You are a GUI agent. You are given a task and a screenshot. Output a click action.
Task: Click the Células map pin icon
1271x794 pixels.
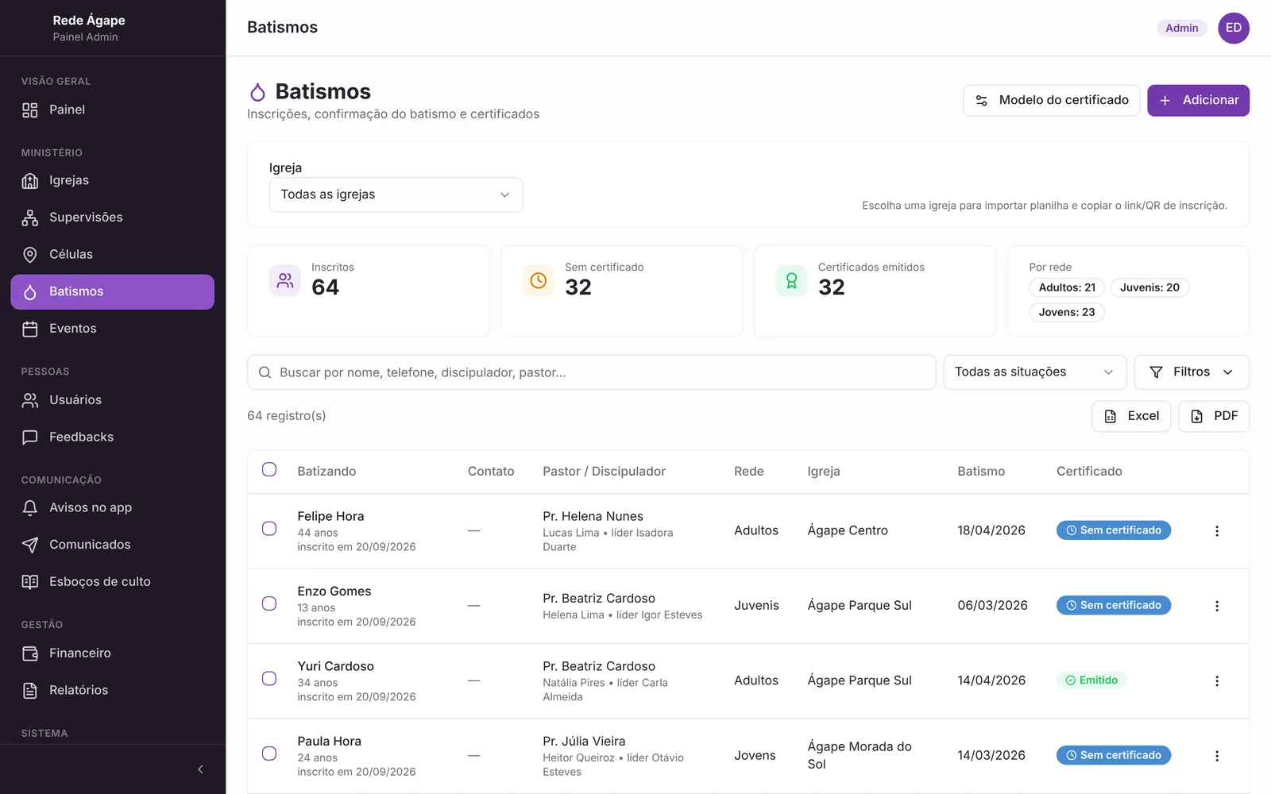tap(30, 255)
